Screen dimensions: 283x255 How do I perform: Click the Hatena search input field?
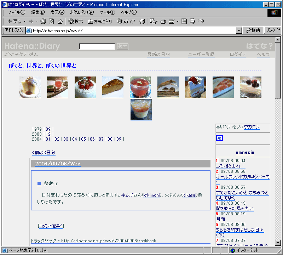coord(97,46)
